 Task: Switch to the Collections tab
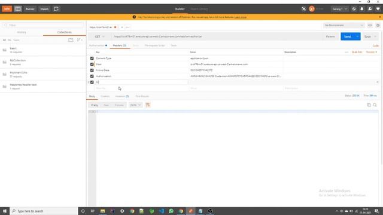click(65, 32)
